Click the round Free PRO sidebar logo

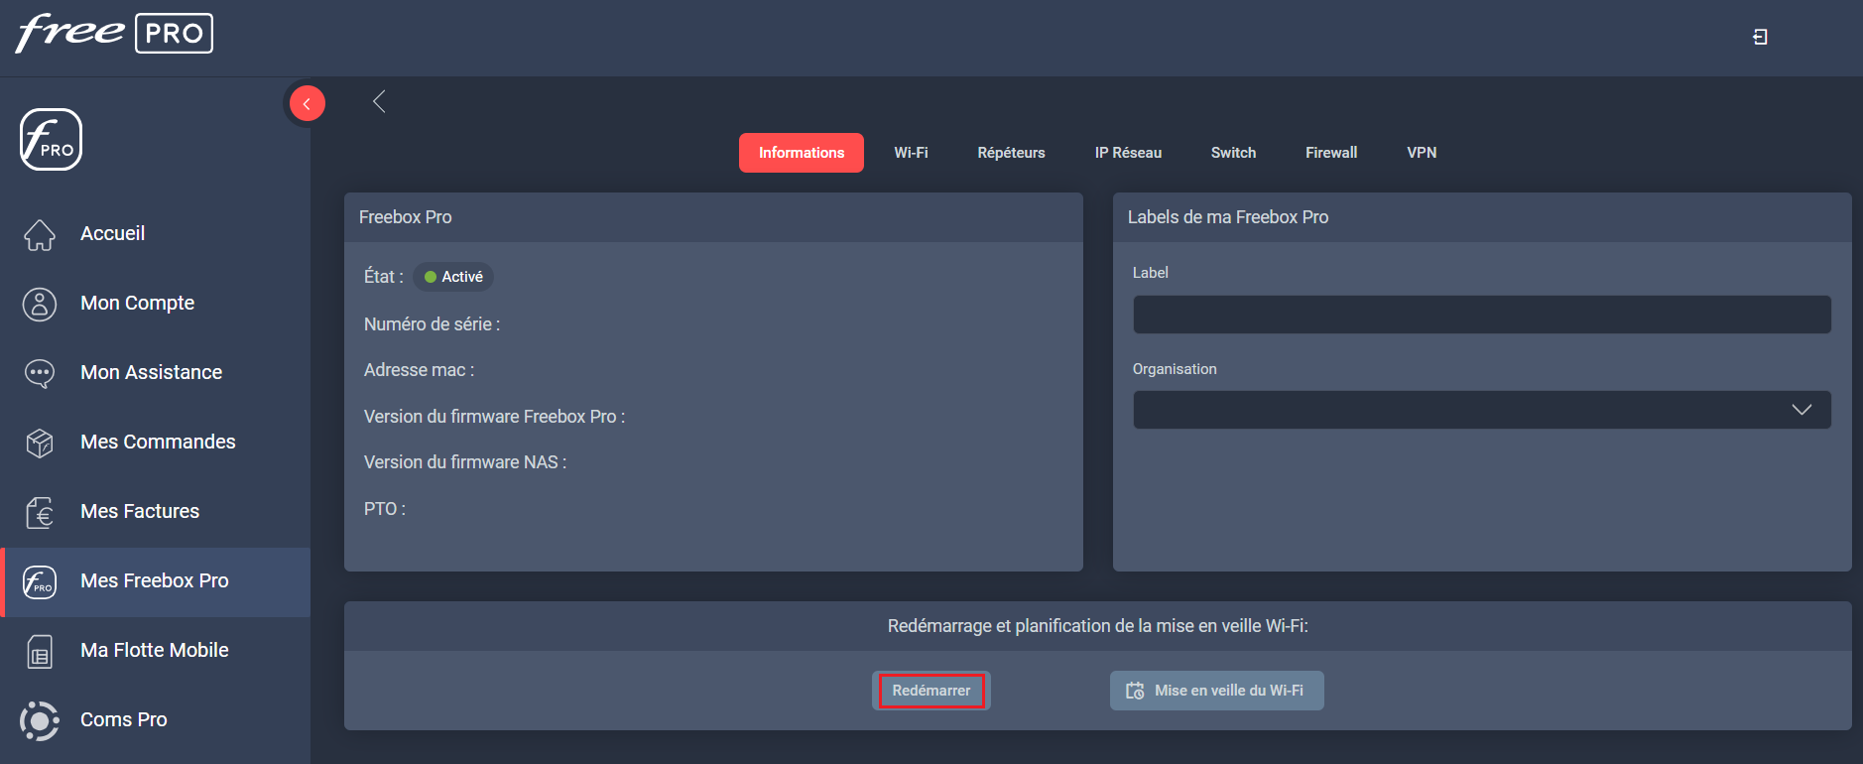51,140
